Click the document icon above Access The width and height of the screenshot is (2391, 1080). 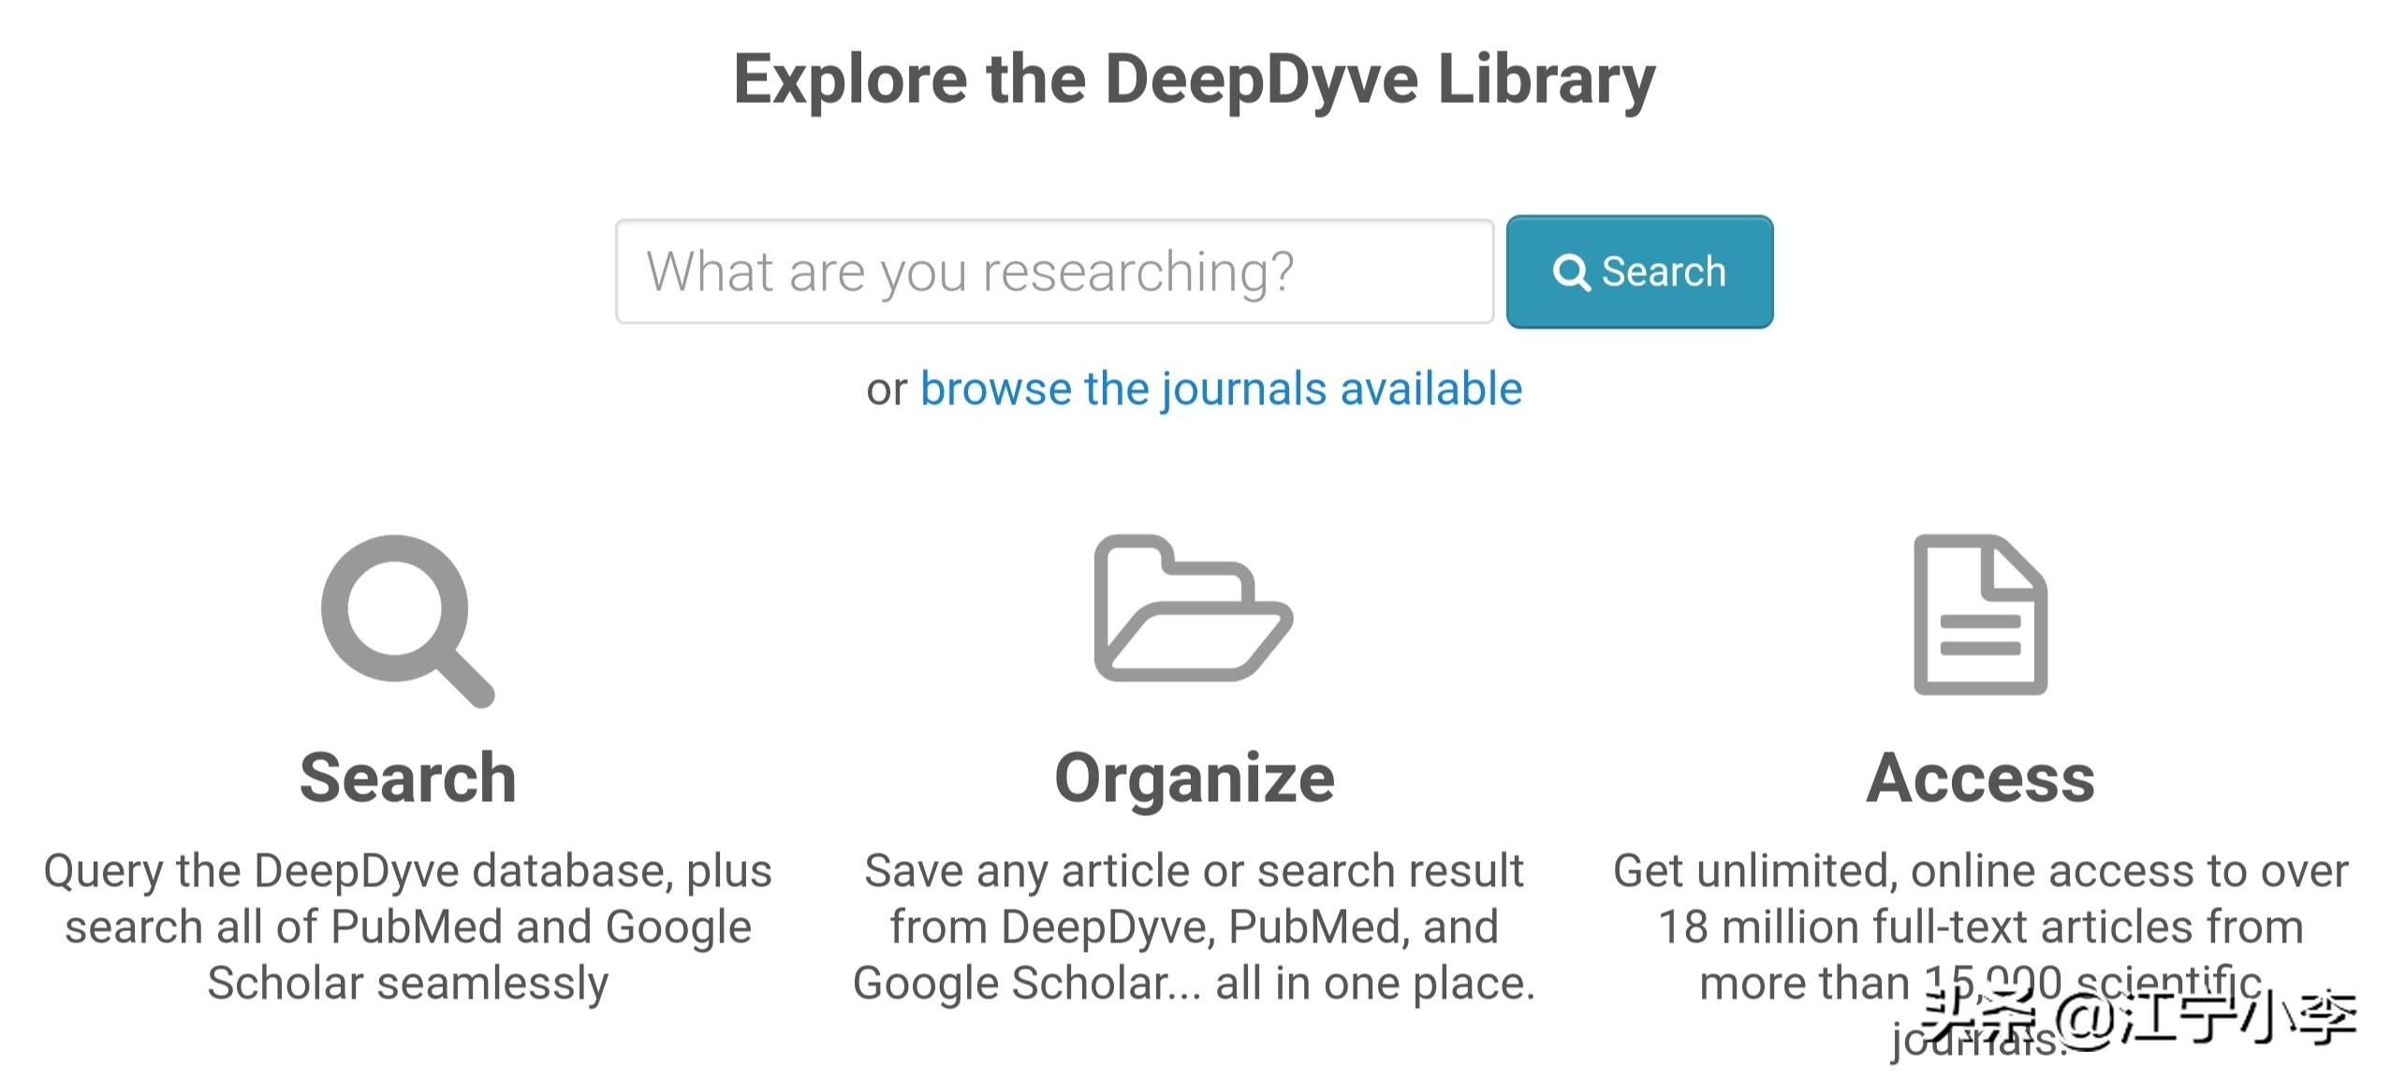[x=1980, y=614]
